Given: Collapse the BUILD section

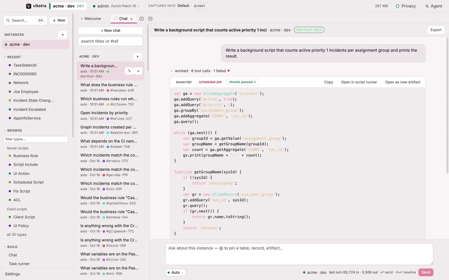Looking at the screenshot, I should [11, 247].
